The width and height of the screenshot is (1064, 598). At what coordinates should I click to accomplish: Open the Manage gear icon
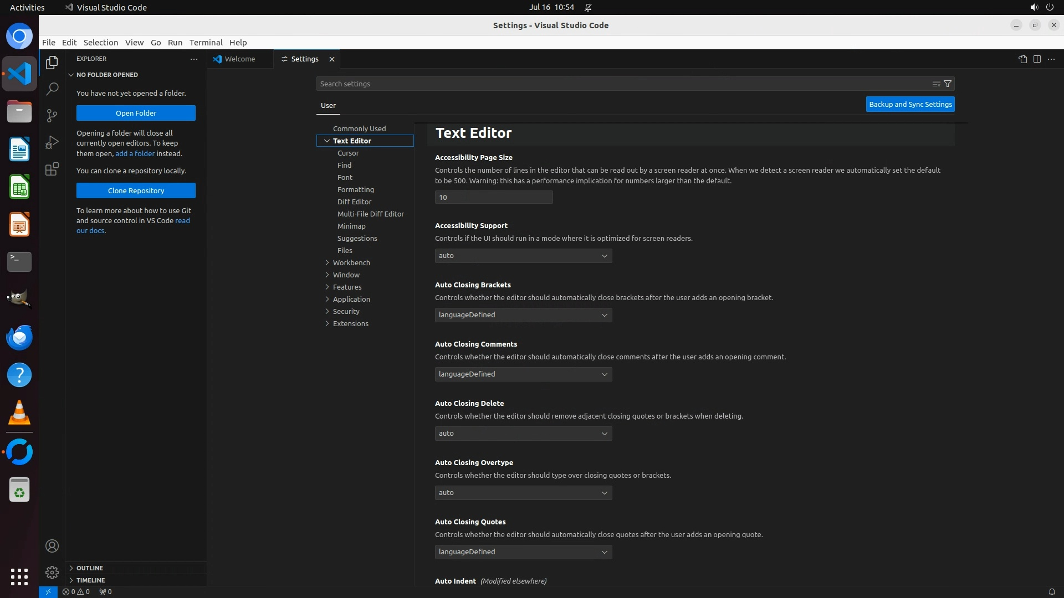tap(52, 572)
